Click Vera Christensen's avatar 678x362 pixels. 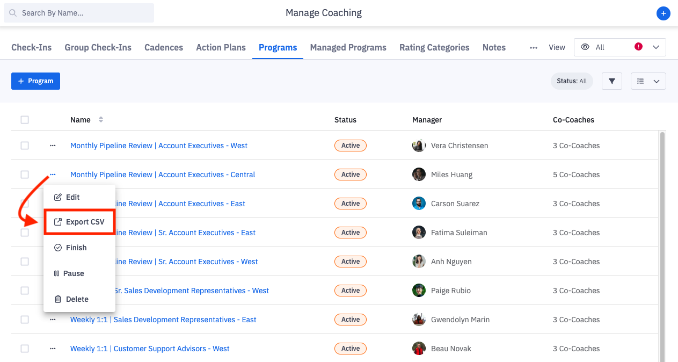click(419, 146)
